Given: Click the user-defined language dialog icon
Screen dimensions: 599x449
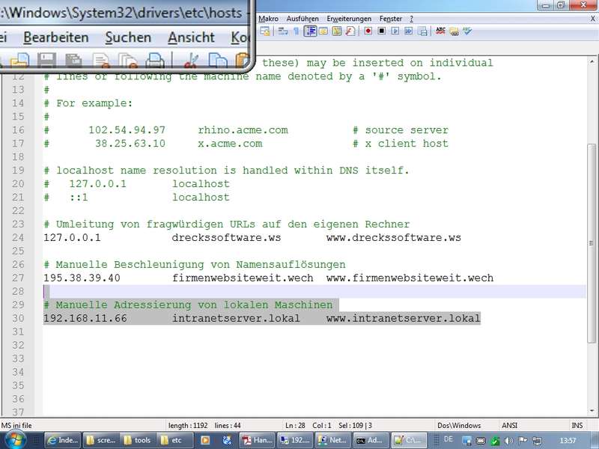Looking at the screenshot, I should [323, 31].
